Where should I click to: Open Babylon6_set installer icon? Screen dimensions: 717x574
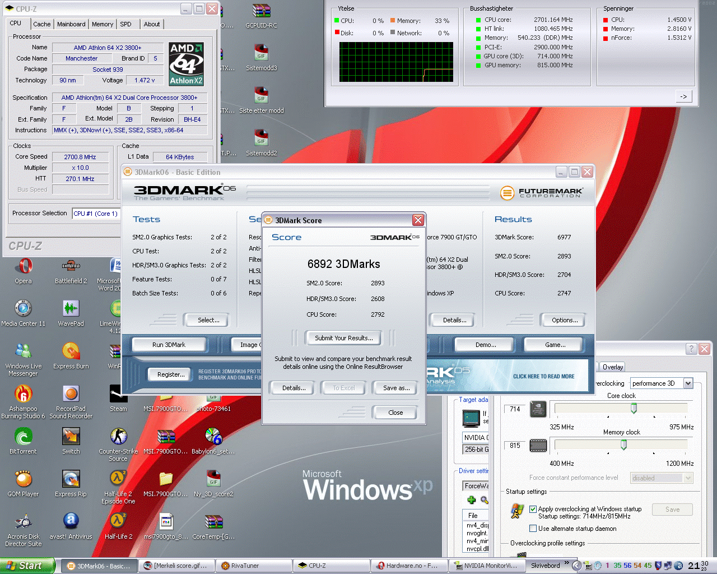pyautogui.click(x=213, y=441)
